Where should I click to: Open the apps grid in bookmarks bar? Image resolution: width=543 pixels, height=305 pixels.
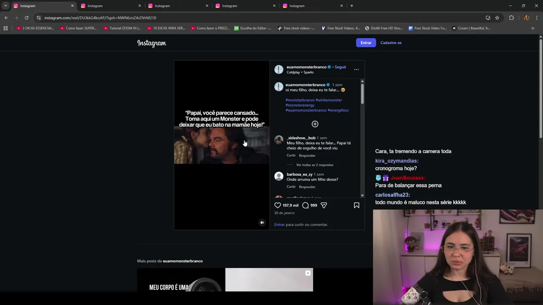(x=6, y=28)
